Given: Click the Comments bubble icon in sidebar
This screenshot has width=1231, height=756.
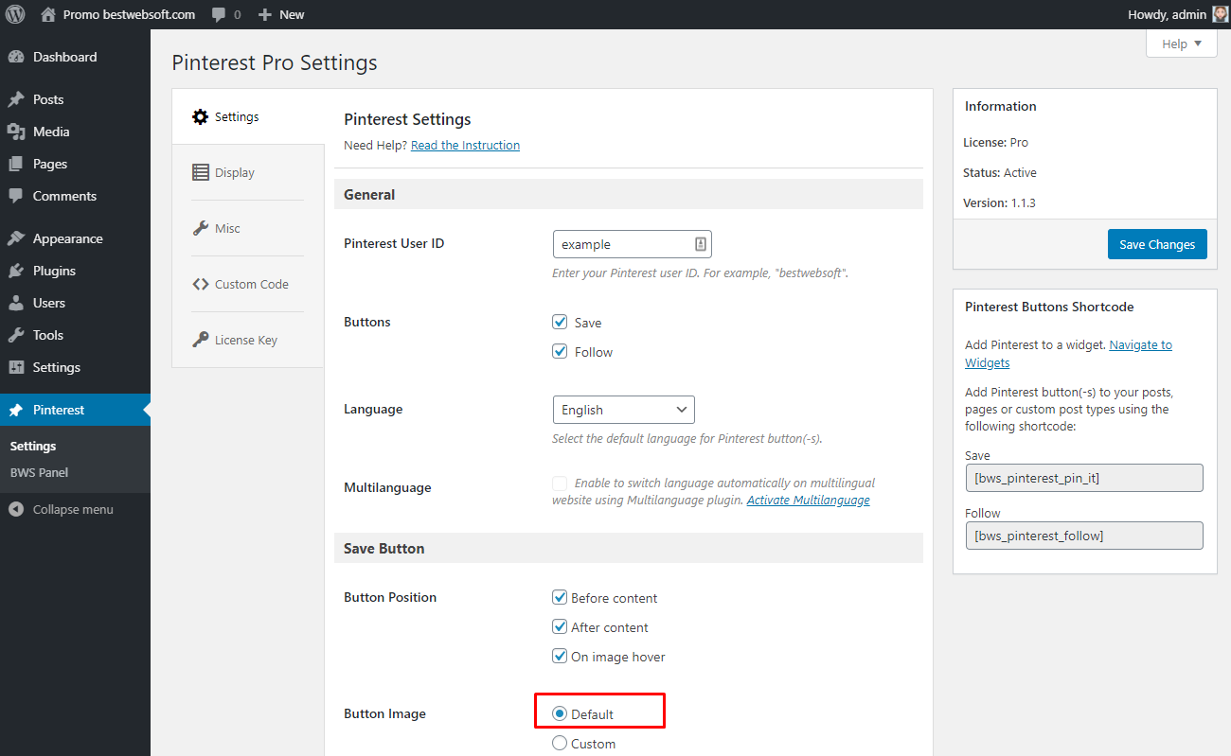Looking at the screenshot, I should coord(16,196).
